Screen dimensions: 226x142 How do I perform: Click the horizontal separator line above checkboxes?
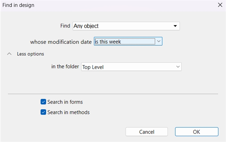pyautogui.click(x=113, y=94)
